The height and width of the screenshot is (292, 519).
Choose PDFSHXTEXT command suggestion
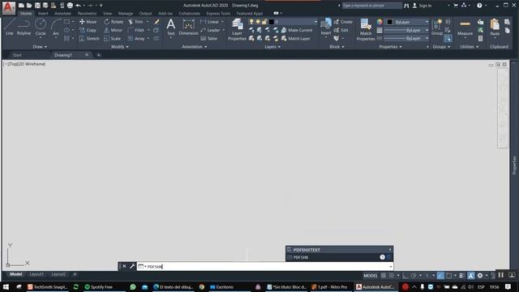339,250
